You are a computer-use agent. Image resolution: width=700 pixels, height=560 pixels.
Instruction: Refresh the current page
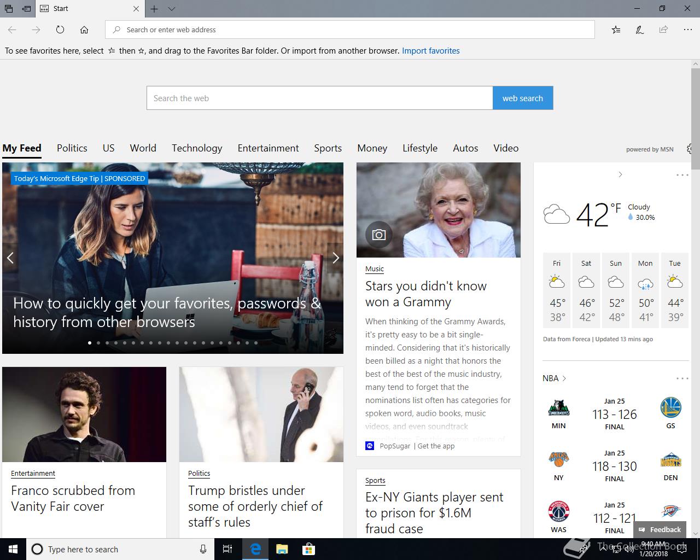click(60, 30)
